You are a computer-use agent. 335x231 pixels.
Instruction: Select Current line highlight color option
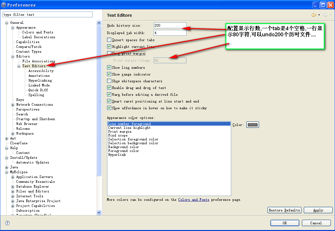pyautogui.click(x=129, y=128)
